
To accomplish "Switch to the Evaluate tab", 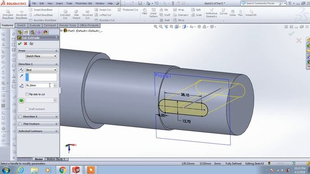I will (35, 26).
